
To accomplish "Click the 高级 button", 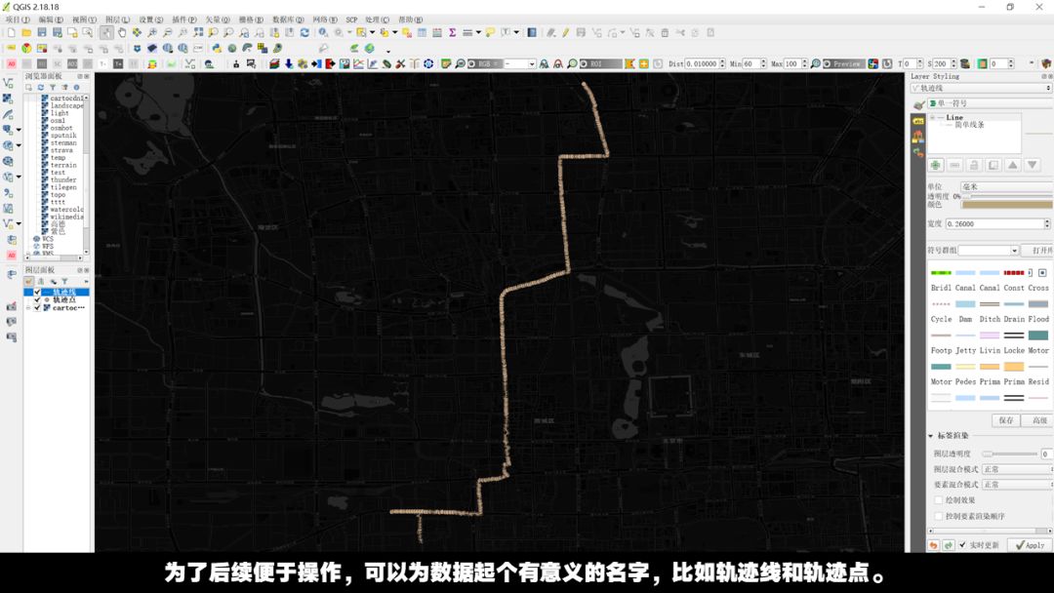I will pos(1038,420).
